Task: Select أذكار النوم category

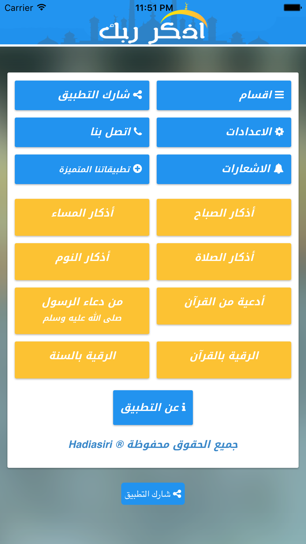Action: click(82, 262)
